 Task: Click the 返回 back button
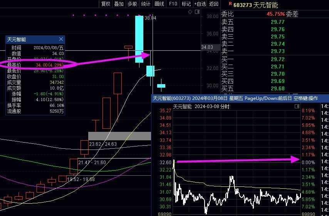click(x=213, y=4)
